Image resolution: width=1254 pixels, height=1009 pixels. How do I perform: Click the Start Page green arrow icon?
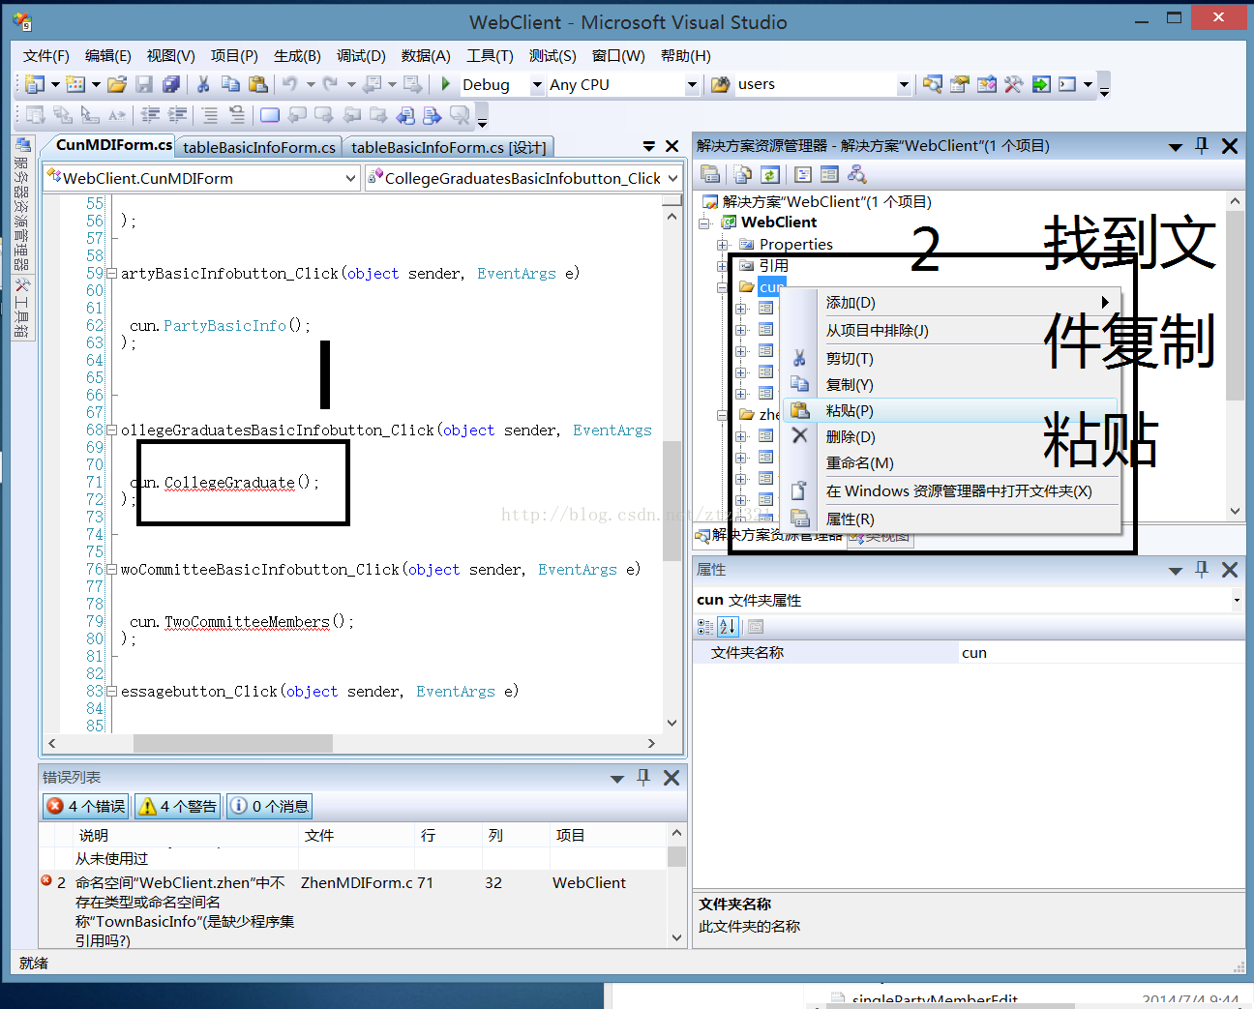pos(1041,84)
